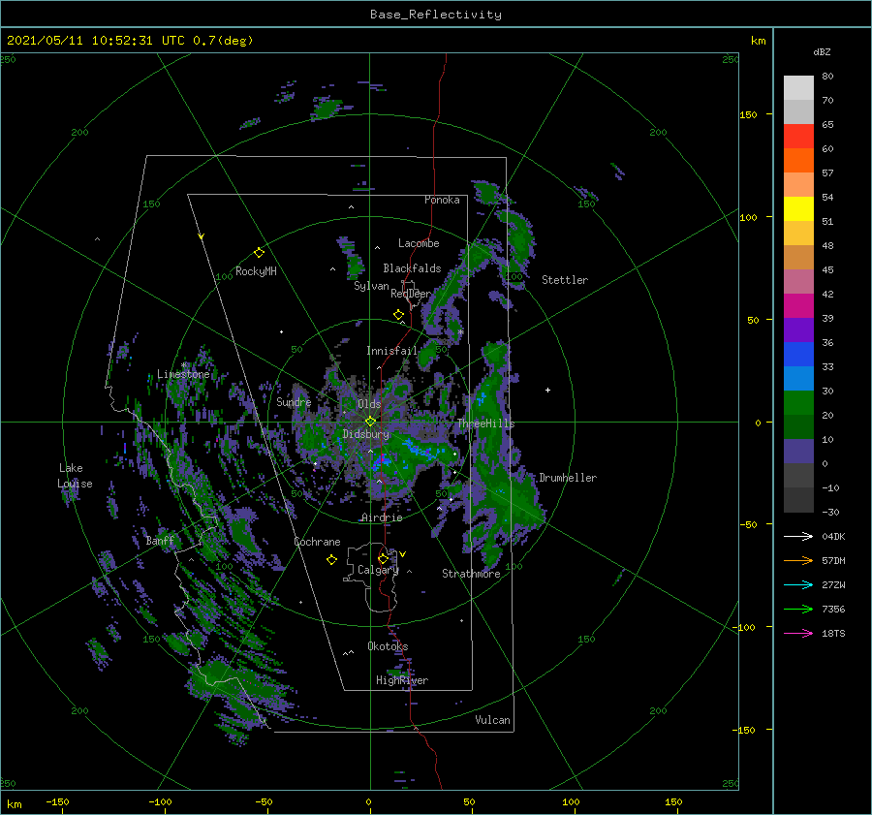The height and width of the screenshot is (815, 872).
Task: Select the lightest gray 80 dBZ legend swatch
Action: pos(798,88)
